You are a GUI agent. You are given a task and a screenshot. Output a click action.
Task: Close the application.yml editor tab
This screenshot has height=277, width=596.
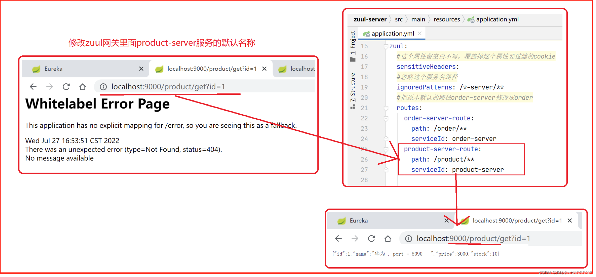click(420, 33)
